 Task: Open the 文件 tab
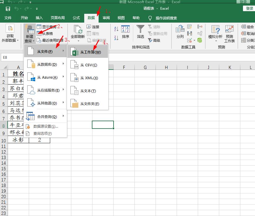click(8, 18)
